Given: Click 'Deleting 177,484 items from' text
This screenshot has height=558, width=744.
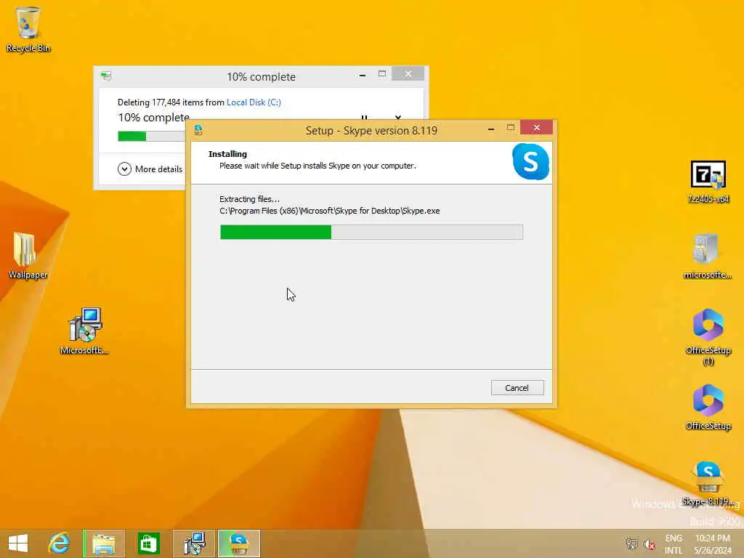Looking at the screenshot, I should point(171,102).
